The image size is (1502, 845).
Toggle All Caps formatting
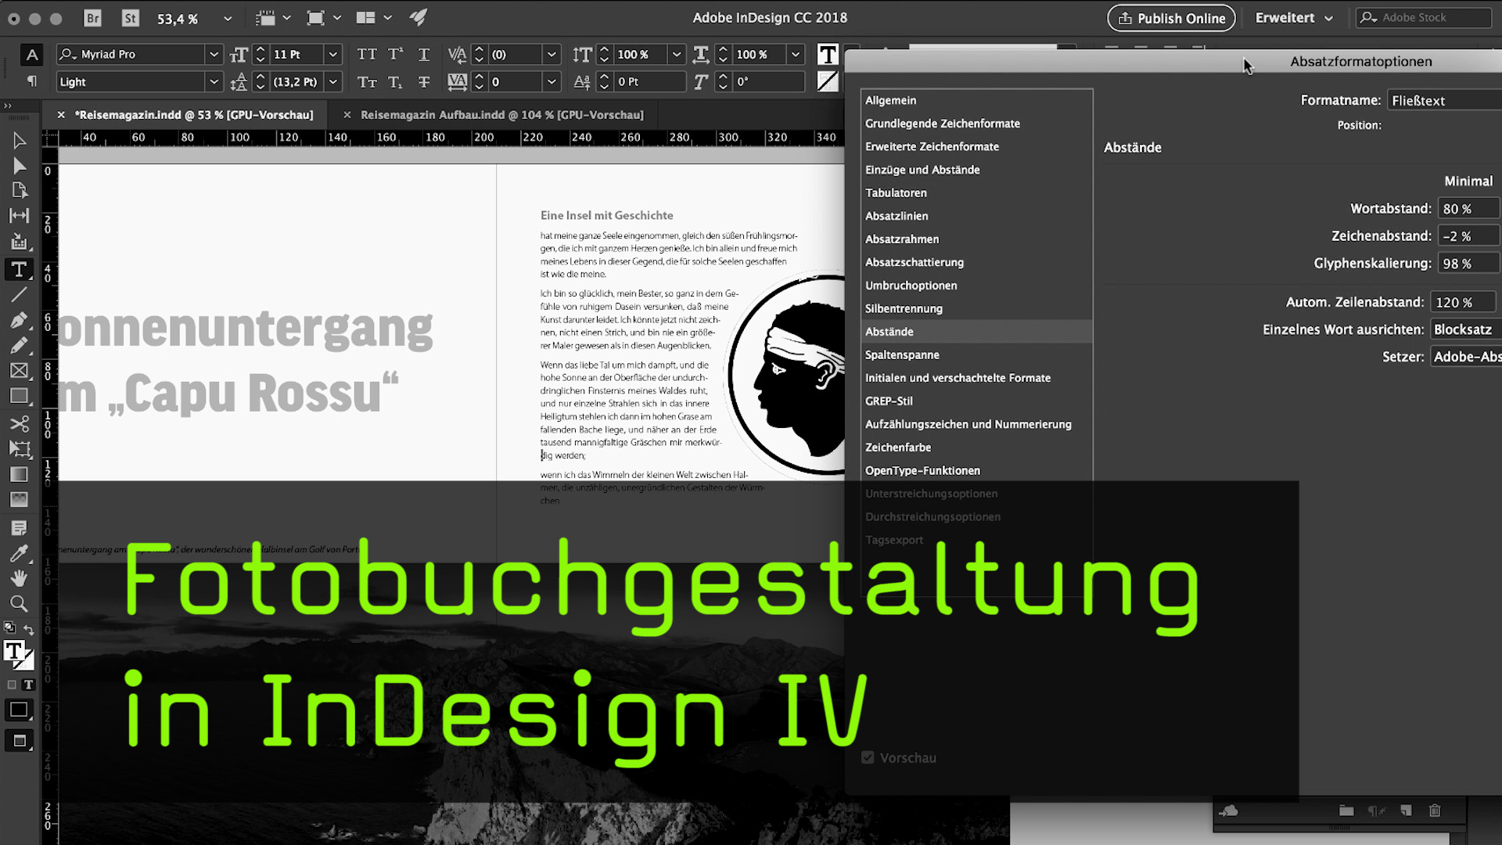click(367, 54)
